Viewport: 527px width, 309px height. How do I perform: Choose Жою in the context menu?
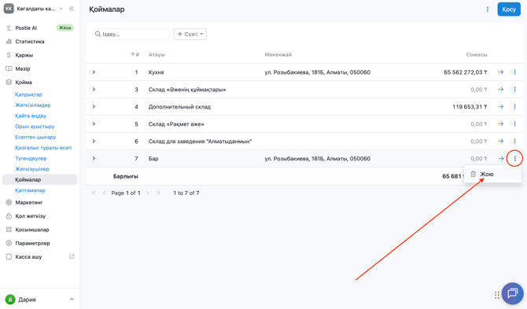(x=492, y=174)
